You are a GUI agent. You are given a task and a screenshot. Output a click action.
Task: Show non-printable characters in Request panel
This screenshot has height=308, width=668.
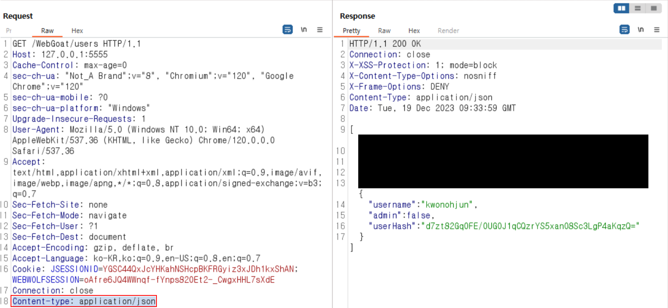pyautogui.click(x=304, y=30)
